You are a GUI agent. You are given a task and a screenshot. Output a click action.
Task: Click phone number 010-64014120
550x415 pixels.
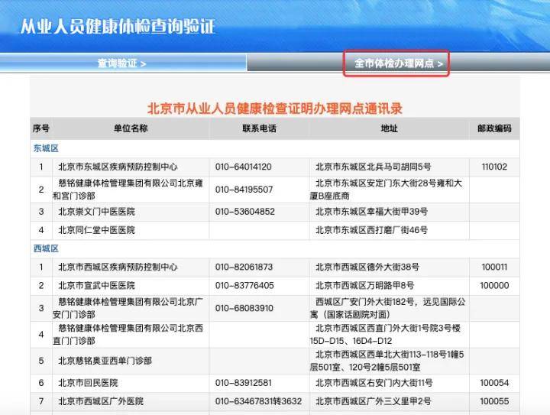tap(244, 167)
